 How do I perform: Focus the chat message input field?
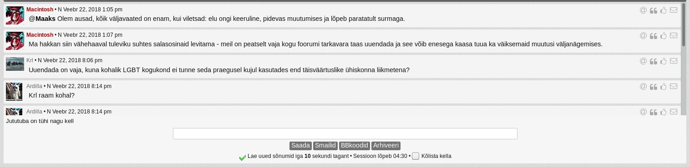[x=345, y=133]
